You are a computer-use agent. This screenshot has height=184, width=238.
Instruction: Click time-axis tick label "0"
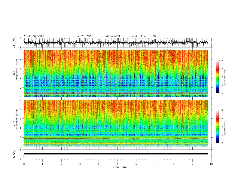(x=24, y=164)
